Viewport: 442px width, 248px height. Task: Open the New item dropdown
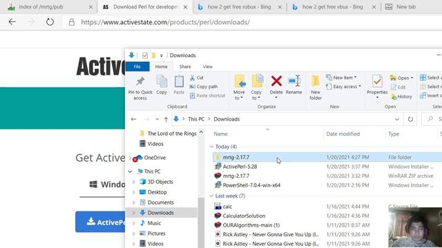click(342, 78)
